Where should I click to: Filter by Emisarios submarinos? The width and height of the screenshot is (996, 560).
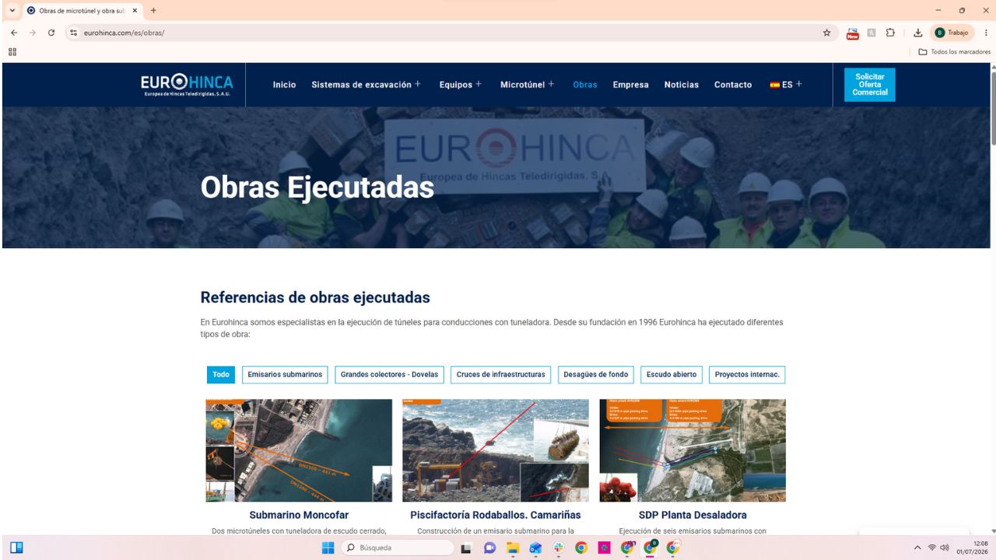click(x=285, y=375)
